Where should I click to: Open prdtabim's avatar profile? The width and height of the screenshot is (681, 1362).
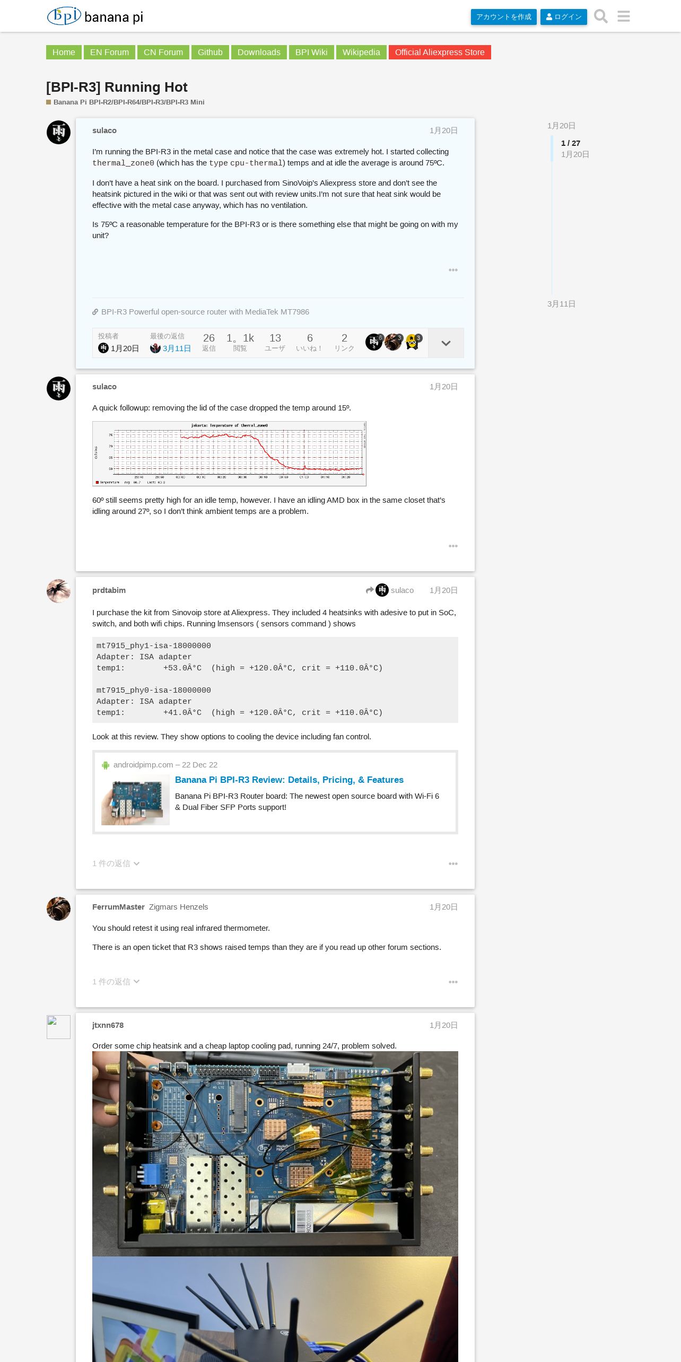(58, 591)
